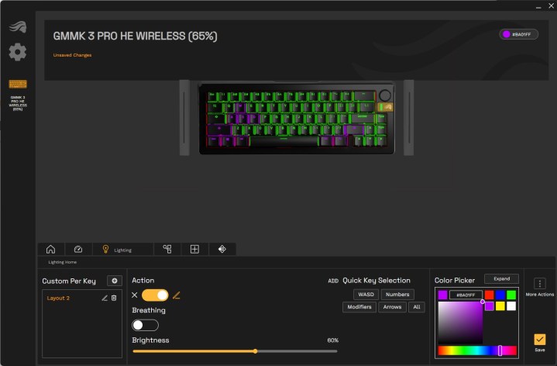
Task: Click the hex color input field
Action: (466, 295)
